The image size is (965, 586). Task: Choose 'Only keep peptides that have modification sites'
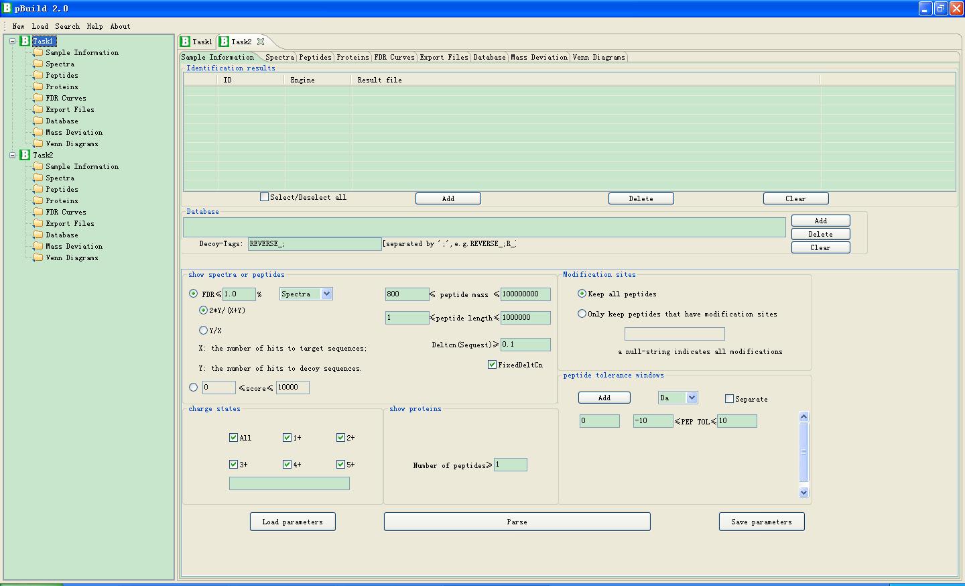[582, 313]
